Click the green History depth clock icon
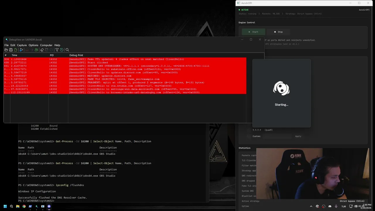The width and height of the screenshot is (375, 211). coord(62,50)
